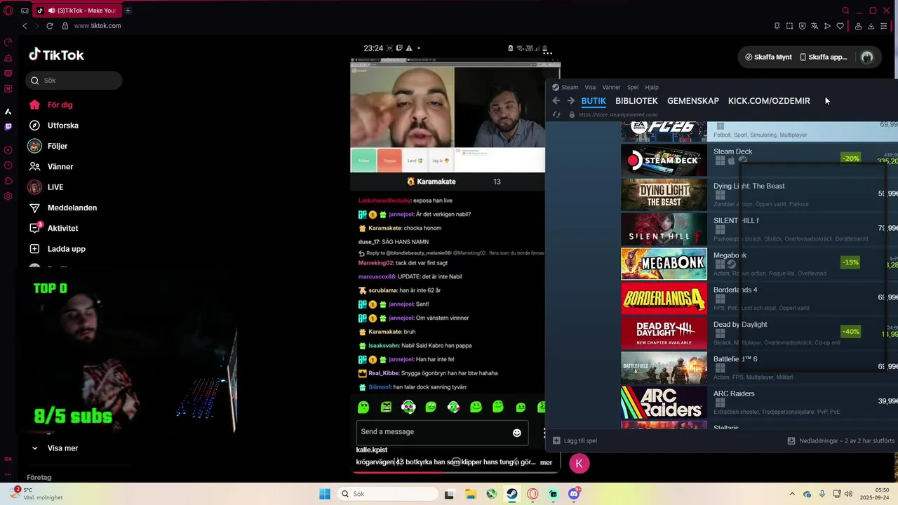The width and height of the screenshot is (898, 505).
Task: Click Skaffa app button
Action: pos(824,58)
